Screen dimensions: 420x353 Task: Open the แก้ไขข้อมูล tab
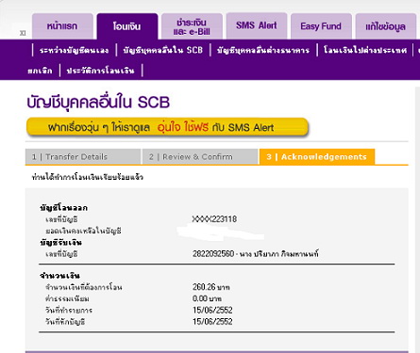(x=386, y=26)
